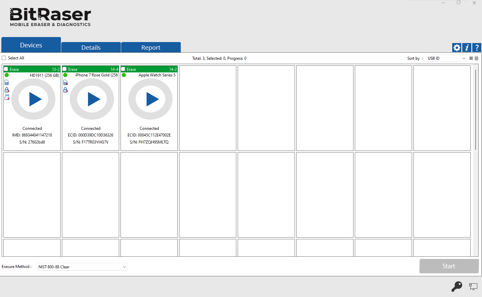
Task: Click S/N: FH7ZQH9SMLTQ text
Action: point(149,142)
